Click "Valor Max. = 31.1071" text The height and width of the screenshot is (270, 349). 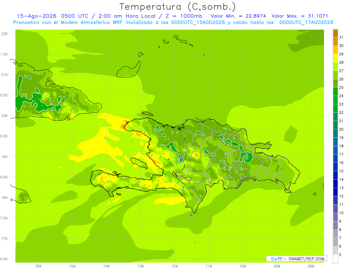pos(300,16)
